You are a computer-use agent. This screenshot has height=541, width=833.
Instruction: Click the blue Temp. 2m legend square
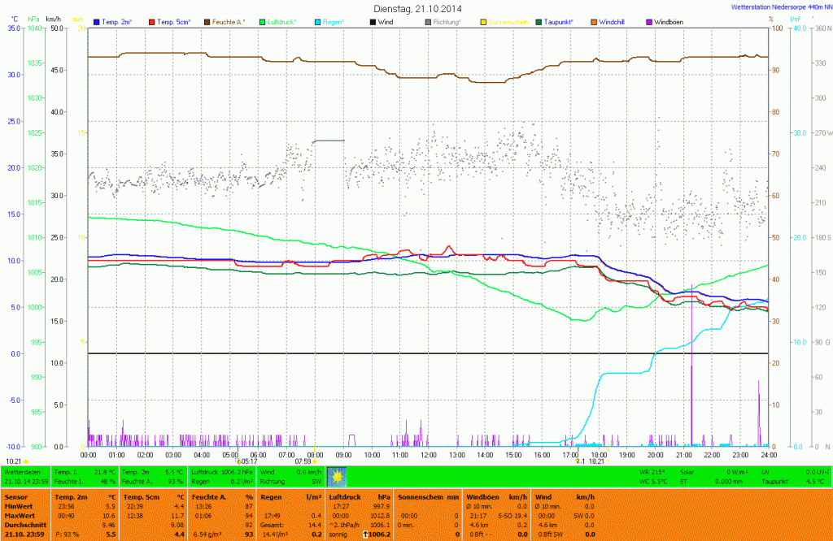click(98, 21)
